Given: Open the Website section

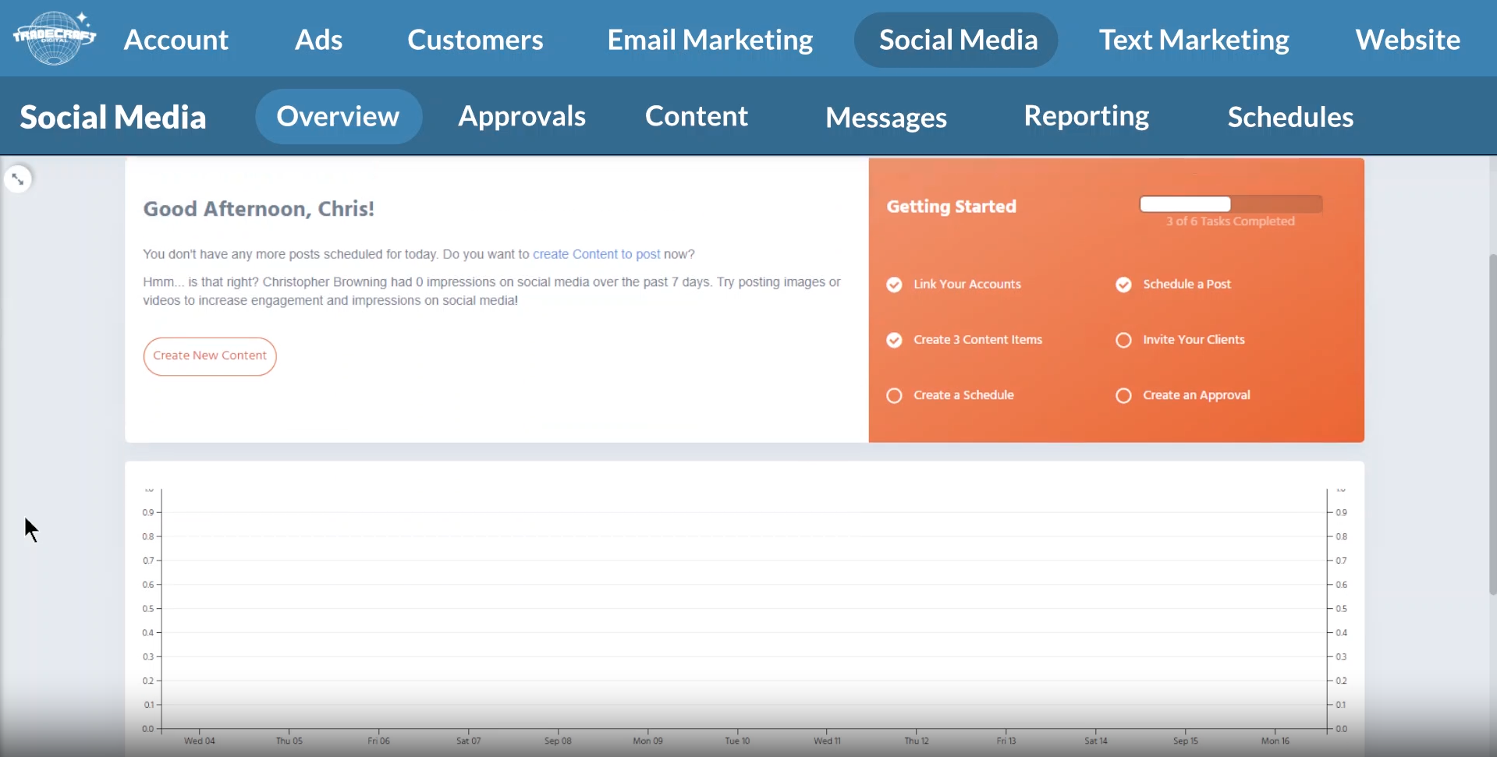Looking at the screenshot, I should (1408, 40).
